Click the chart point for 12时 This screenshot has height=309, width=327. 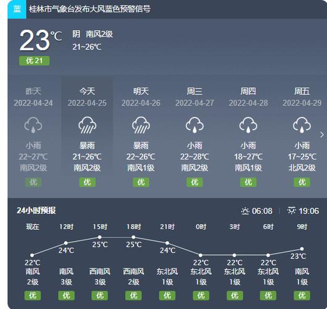pos(66,243)
